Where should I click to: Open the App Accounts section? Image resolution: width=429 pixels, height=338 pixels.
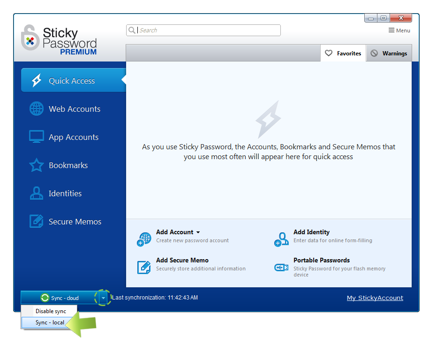tap(73, 137)
